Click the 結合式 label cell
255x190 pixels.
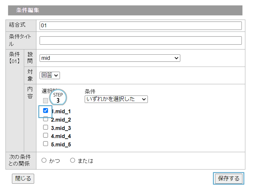21,25
